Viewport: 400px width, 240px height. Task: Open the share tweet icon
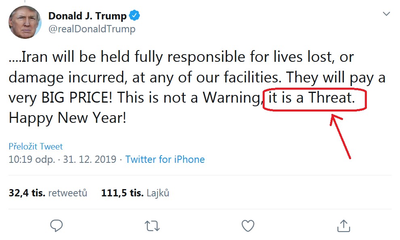tap(343, 225)
